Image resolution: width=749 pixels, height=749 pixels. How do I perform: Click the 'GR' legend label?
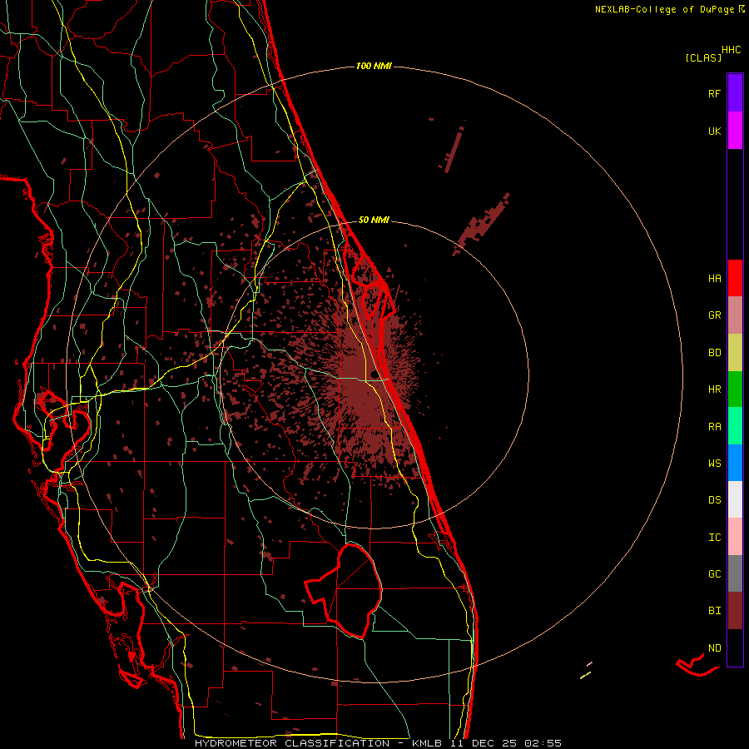point(714,315)
